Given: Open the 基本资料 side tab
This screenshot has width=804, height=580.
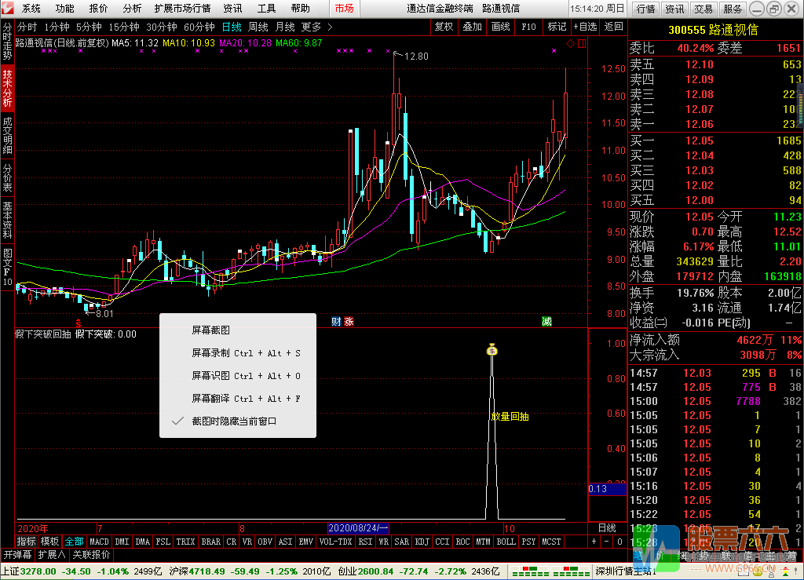Looking at the screenshot, I should (x=7, y=220).
